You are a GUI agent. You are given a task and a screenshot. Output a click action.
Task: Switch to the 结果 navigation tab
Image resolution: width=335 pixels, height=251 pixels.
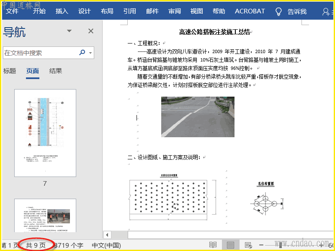[56, 71]
